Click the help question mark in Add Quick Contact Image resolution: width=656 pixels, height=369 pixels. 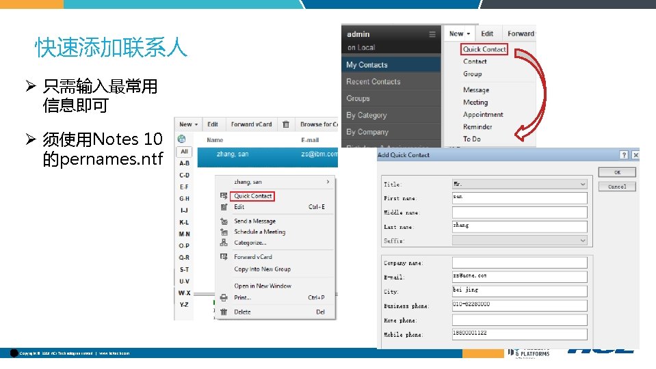pos(624,155)
